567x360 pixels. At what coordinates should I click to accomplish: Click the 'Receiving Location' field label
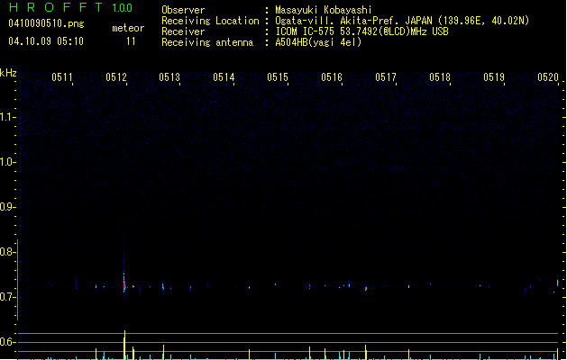(x=210, y=21)
